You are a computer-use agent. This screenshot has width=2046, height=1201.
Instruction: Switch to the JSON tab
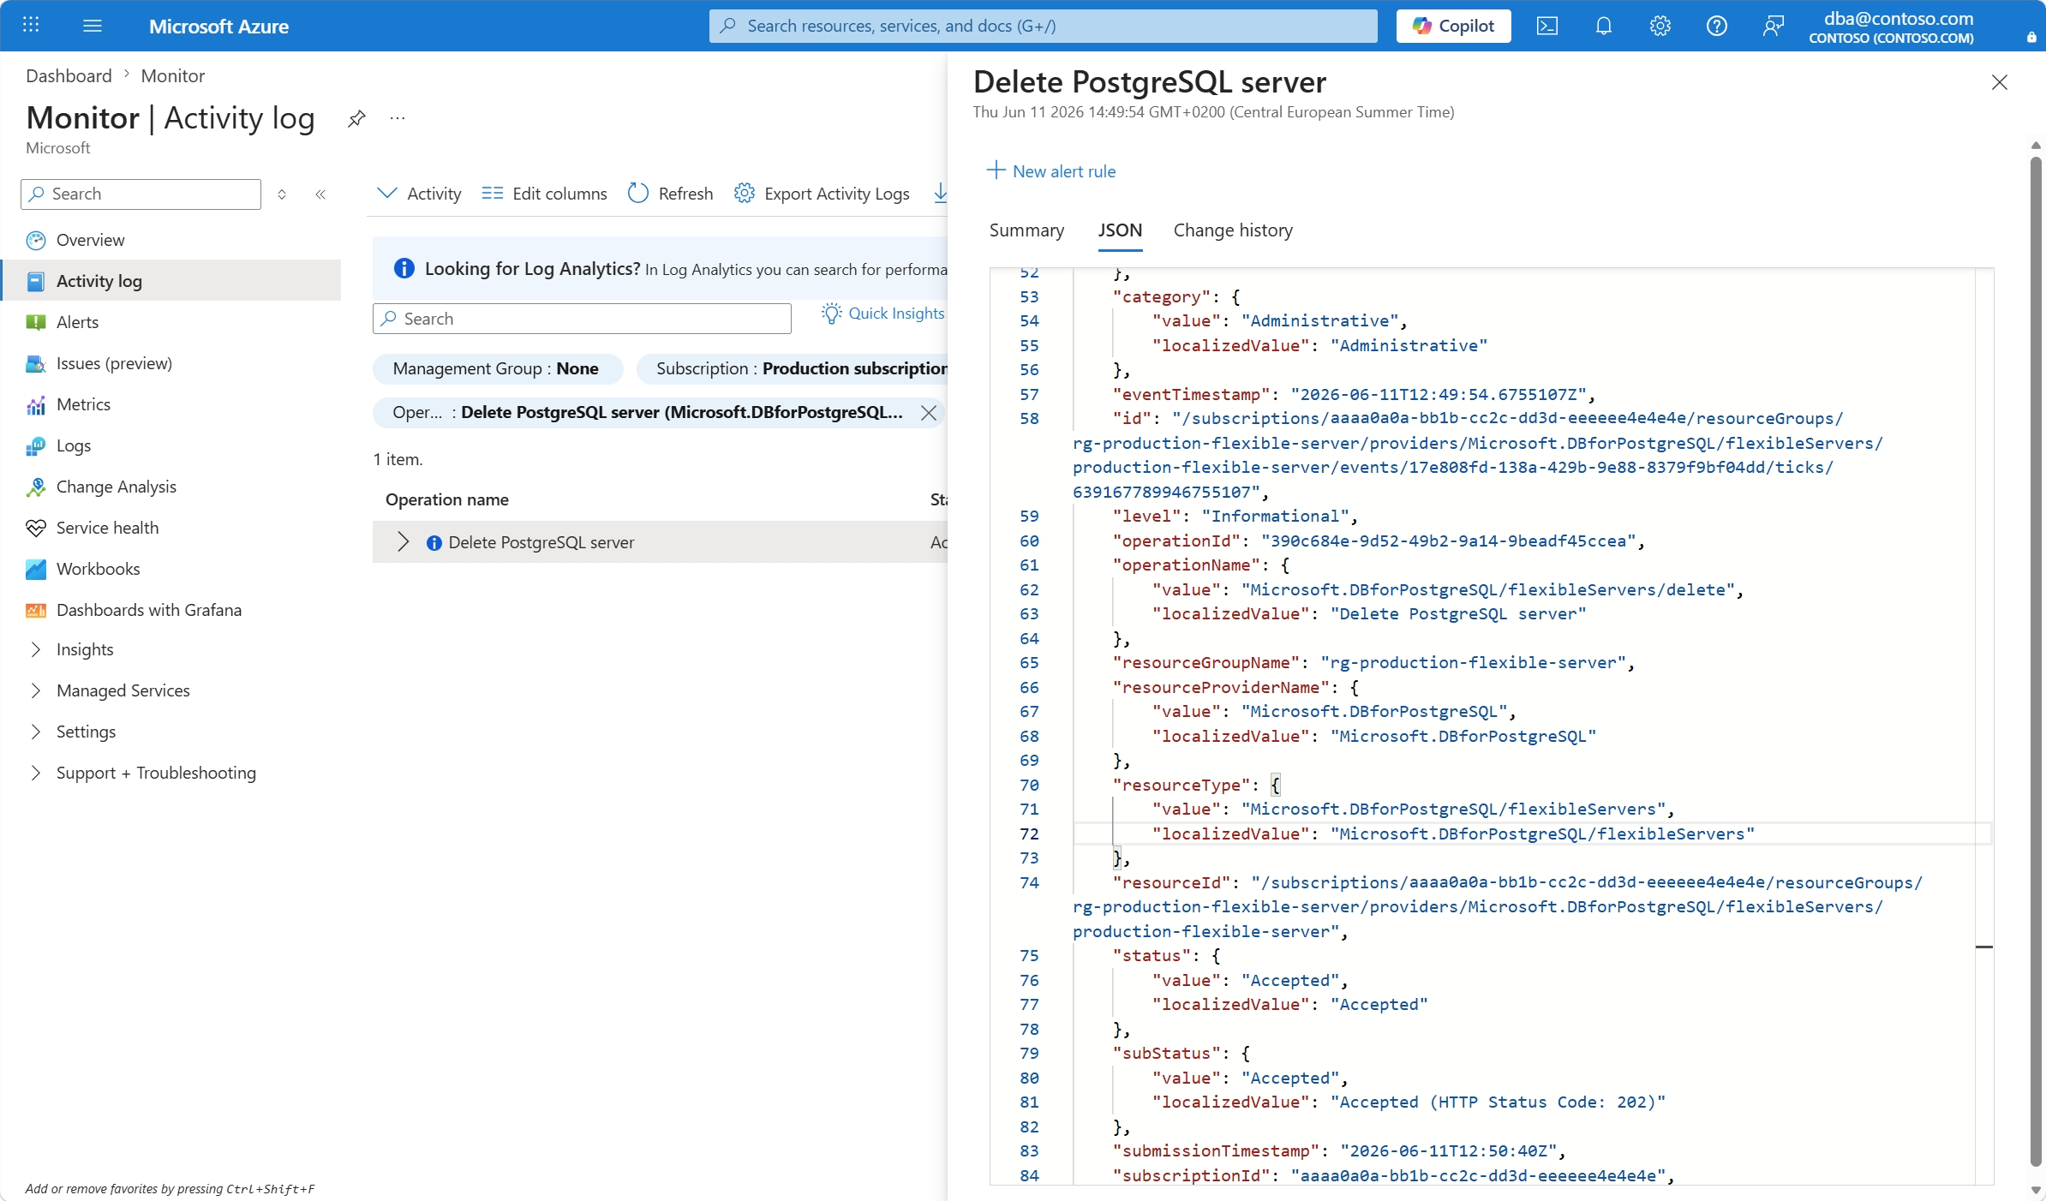[x=1120, y=230]
